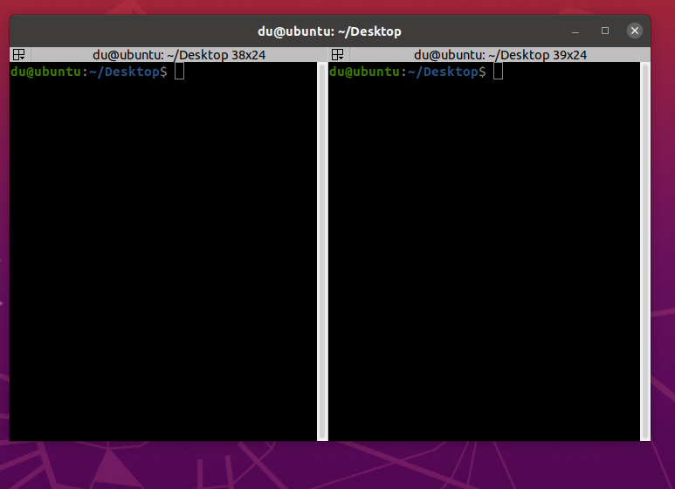This screenshot has height=489, width=675.
Task: Click window title 'du@ubuntu: ~/Desktop'
Action: 329,31
